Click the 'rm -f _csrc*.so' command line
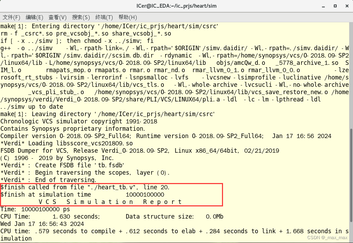The width and height of the screenshot is (353, 243). 86,33
